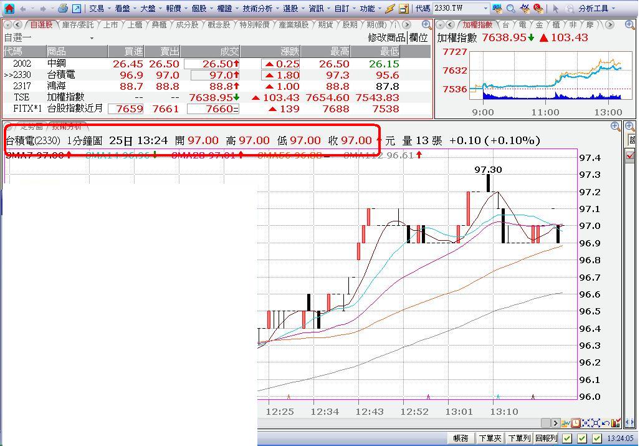Toggle the red checkmark box right of chart

pyautogui.click(x=630, y=155)
